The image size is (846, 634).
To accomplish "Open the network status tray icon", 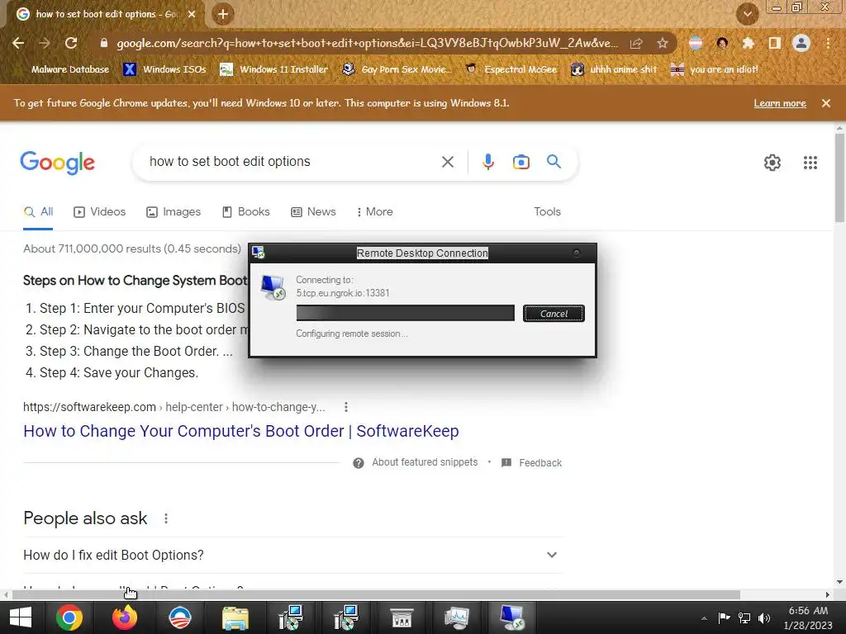I will coord(744,618).
